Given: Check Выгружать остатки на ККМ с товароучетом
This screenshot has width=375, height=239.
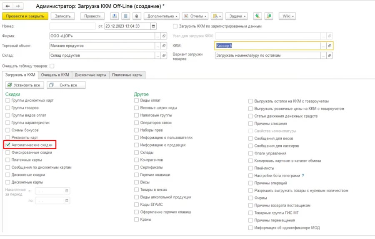Looking at the screenshot, I should point(250,101).
